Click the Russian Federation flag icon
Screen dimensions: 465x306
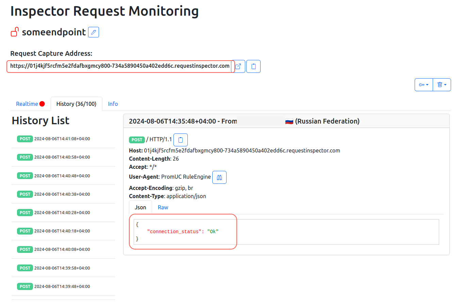[x=289, y=122]
